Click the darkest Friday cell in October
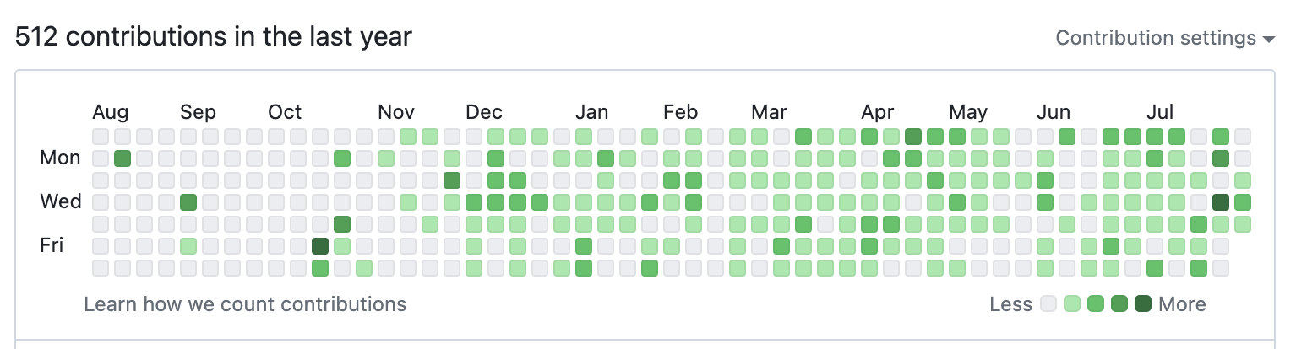Image resolution: width=1296 pixels, height=349 pixels. pyautogui.click(x=320, y=245)
